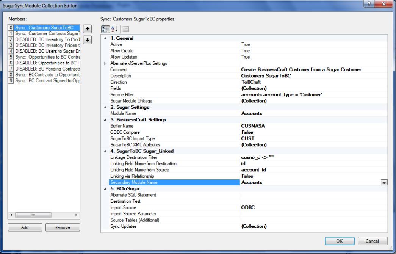The image size is (396, 254).
Task: Select member Sync: BCContracts to Opportunit
Action: [x=44, y=75]
